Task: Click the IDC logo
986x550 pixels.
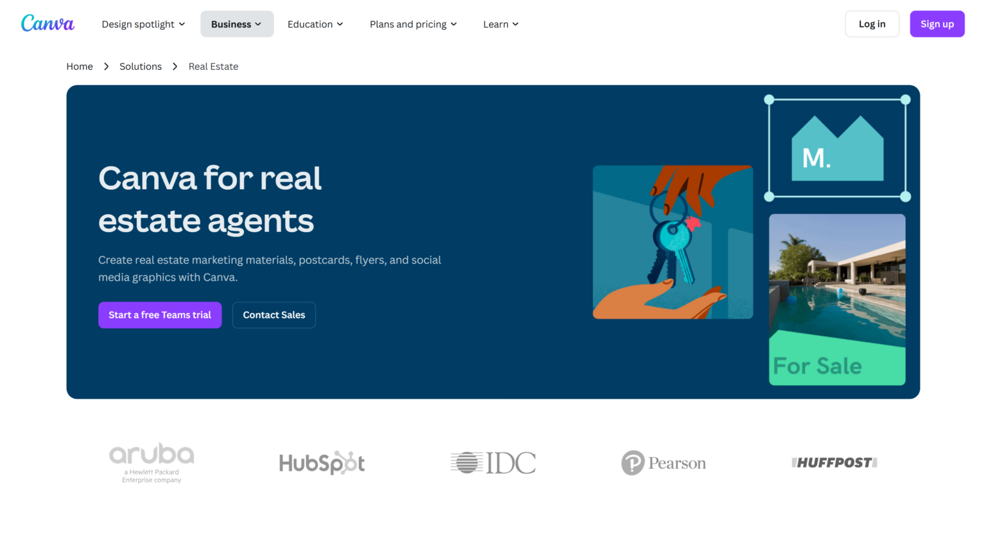Action: coord(493,463)
